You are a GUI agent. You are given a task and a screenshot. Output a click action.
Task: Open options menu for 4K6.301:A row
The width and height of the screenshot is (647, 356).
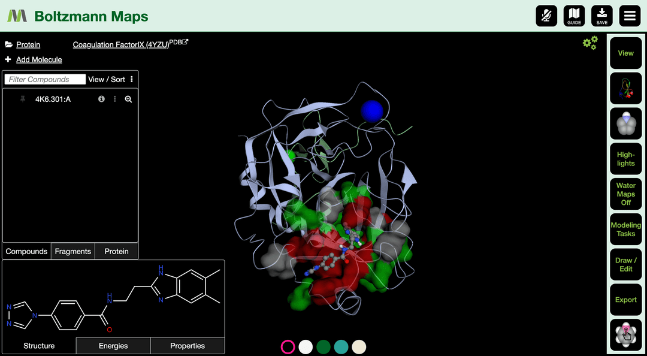click(115, 99)
